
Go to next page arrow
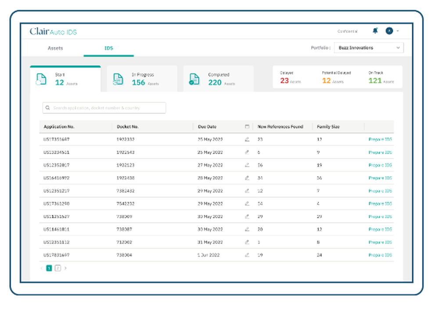[65, 268]
